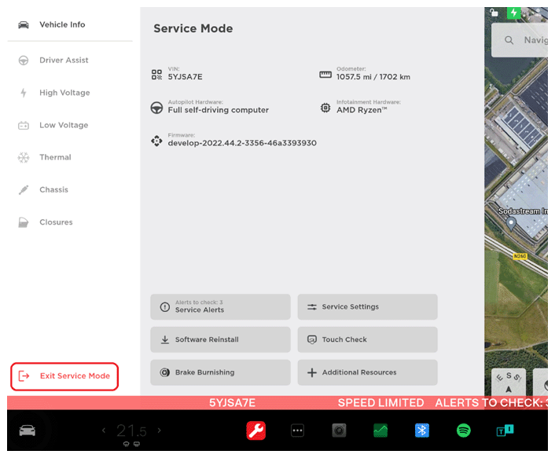Image resolution: width=555 pixels, height=458 pixels.
Task: Tap the car controls icon
Action: pyautogui.click(x=28, y=431)
